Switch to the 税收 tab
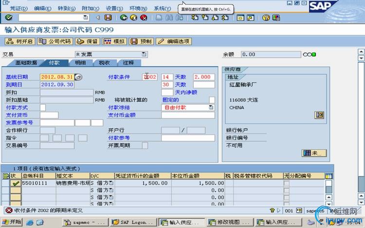Viewport: 365px width, 228px height. (x=104, y=63)
